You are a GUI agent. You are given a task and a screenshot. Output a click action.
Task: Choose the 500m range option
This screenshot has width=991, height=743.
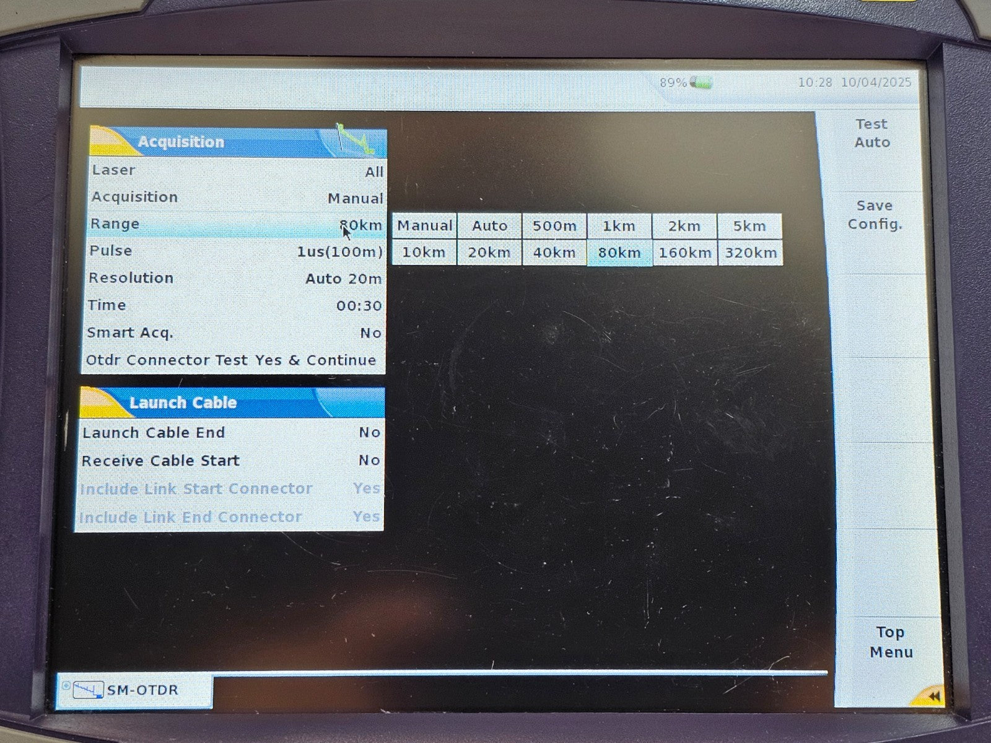[x=554, y=226]
